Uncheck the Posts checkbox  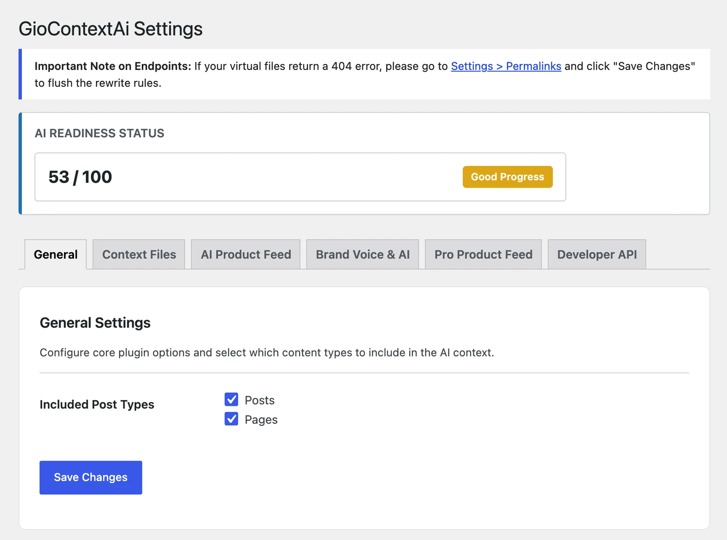(231, 400)
